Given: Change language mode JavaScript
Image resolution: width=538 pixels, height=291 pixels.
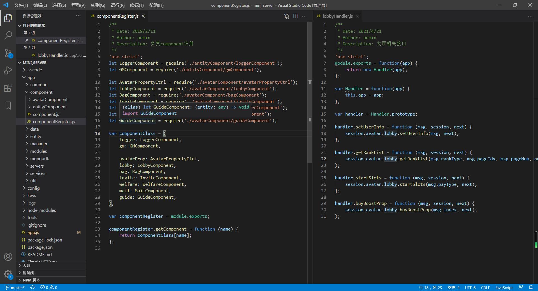Looking at the screenshot, I should [x=504, y=287].
